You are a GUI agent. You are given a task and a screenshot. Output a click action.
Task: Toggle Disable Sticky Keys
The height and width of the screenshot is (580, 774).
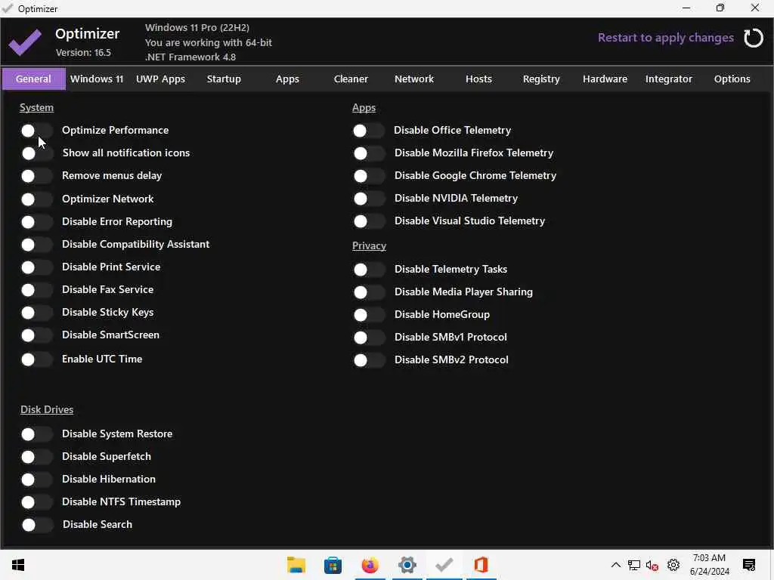[36, 313]
